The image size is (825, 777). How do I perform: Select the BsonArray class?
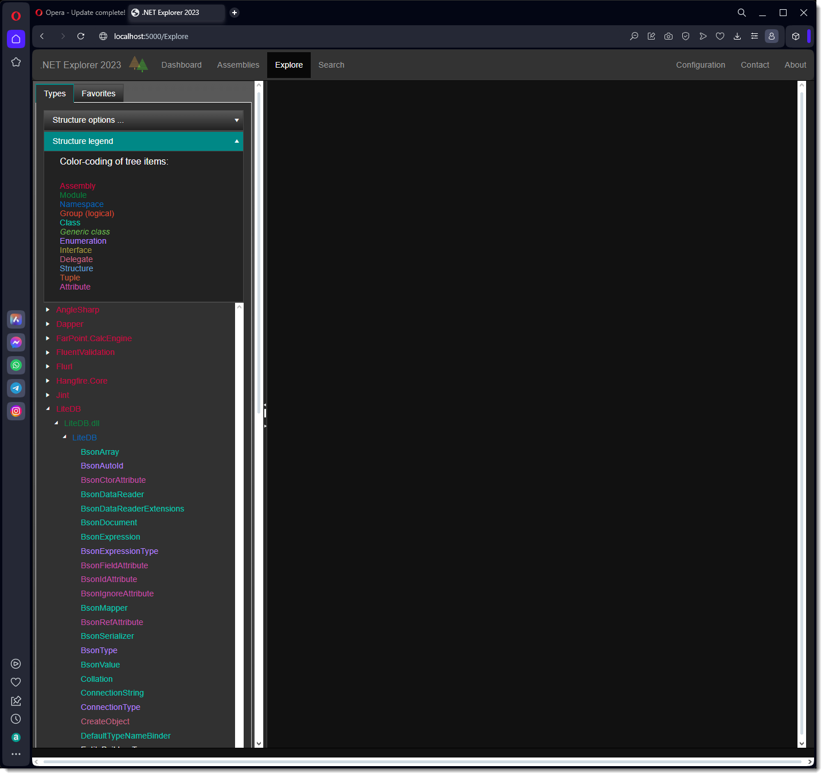100,452
